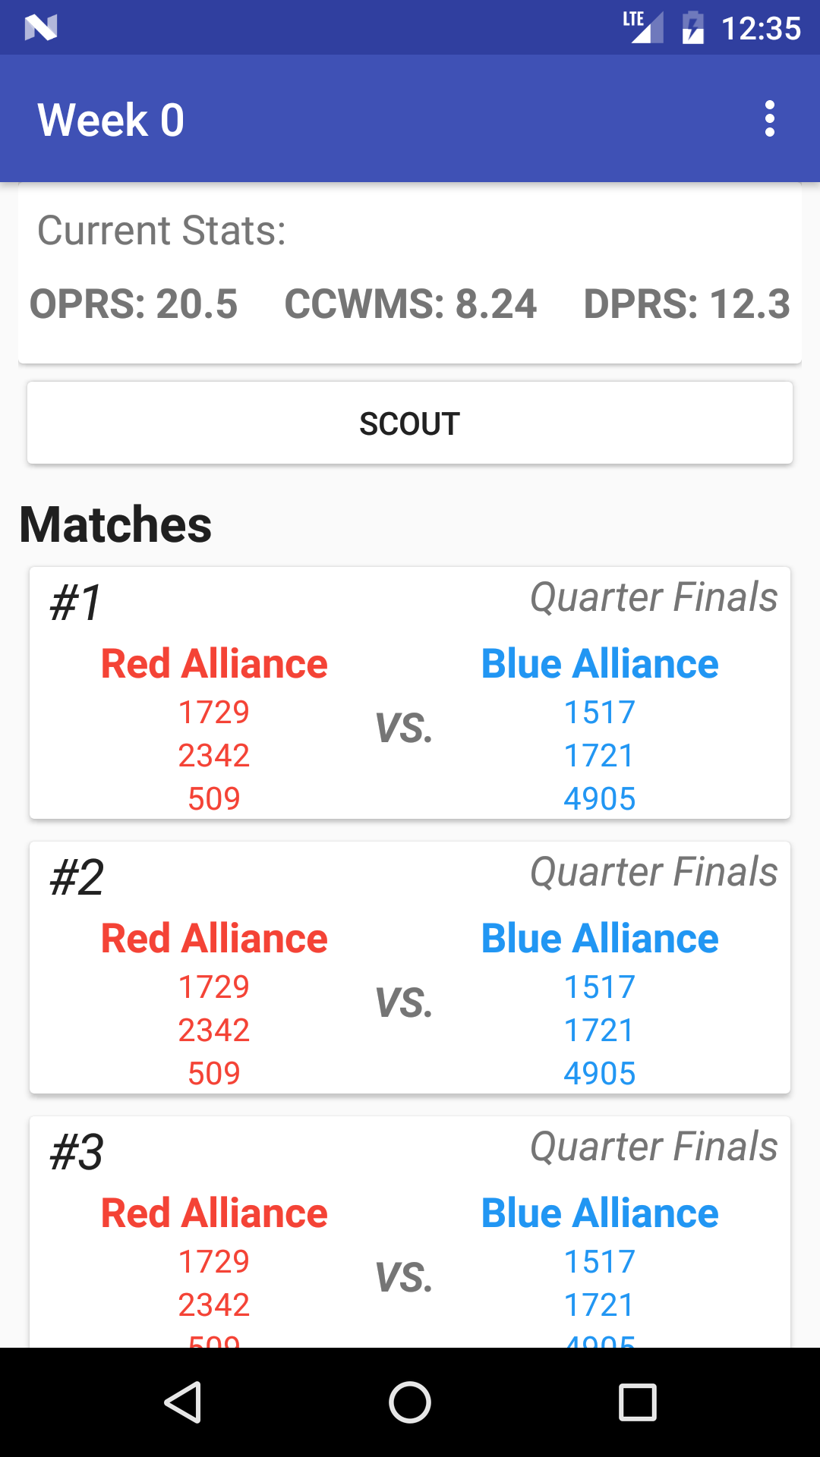This screenshot has height=1457, width=820.
Task: Tap the LTE signal icon
Action: 643,28
